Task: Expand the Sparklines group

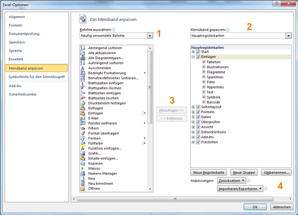Action: pyautogui.click(x=204, y=77)
